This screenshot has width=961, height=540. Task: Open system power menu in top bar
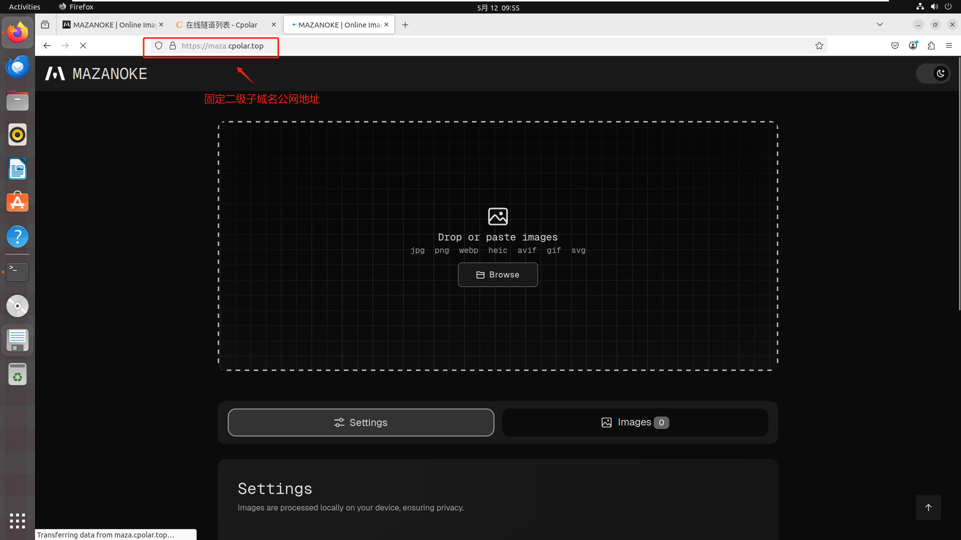(948, 6)
